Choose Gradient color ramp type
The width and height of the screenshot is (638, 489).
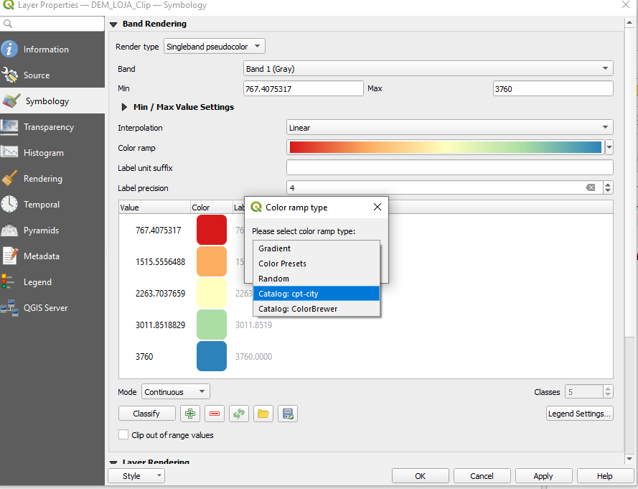point(275,248)
